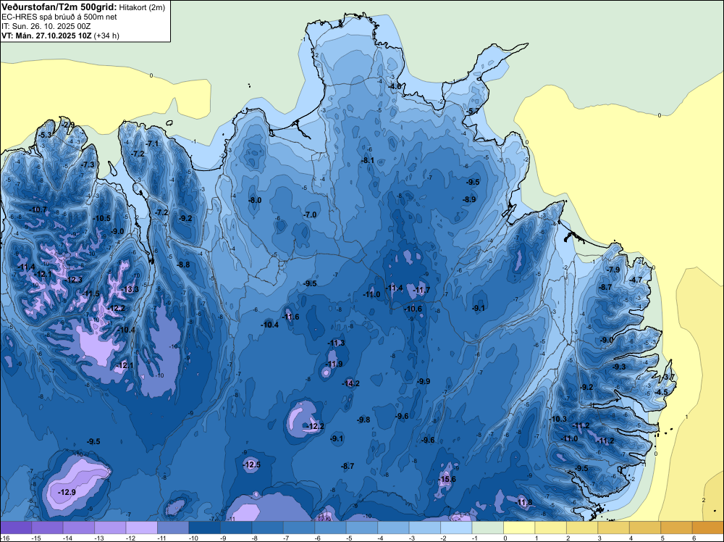The image size is (724, 542).
Task: Select the legend swatch between -11 and -10
Action: [x=173, y=528]
